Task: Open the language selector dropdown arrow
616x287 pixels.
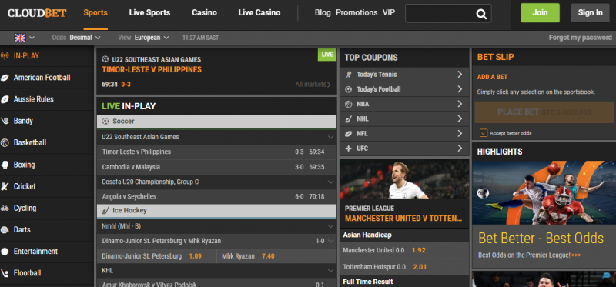Action: pos(32,38)
